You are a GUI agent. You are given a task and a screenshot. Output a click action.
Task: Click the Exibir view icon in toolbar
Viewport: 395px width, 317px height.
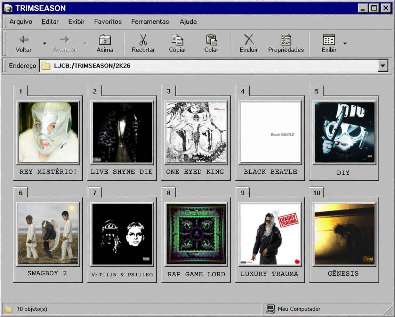point(329,40)
